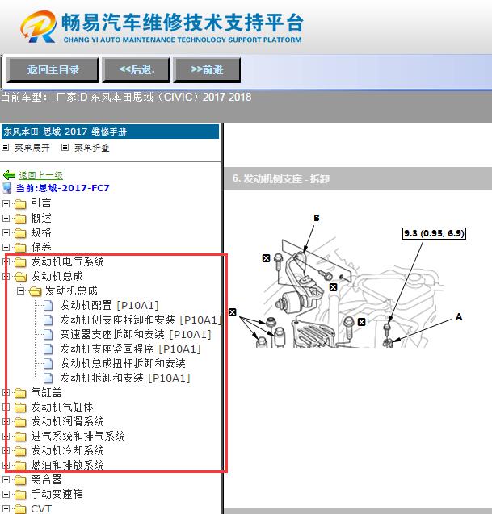Click the engine side mount diagram image

coord(347,281)
